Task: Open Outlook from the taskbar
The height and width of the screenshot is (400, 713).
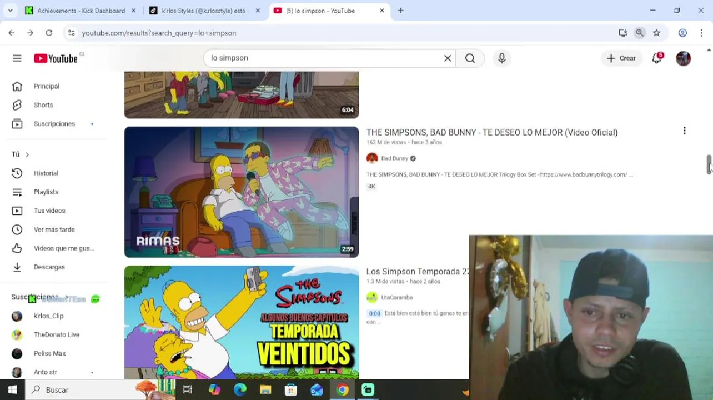Action: click(317, 389)
